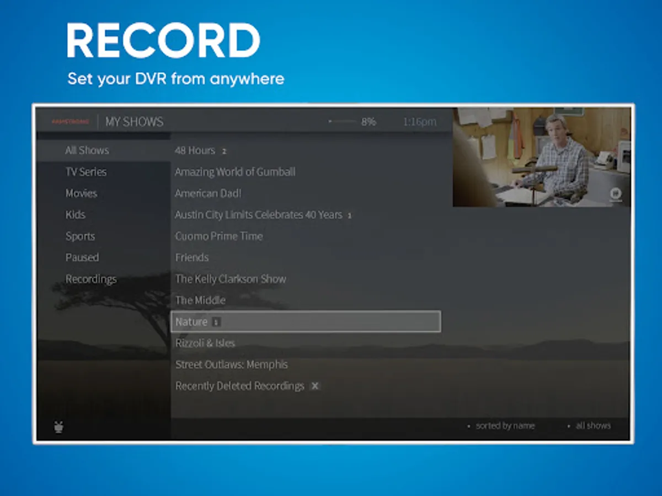Click the count badge beside 48 Hours
Image resolution: width=662 pixels, height=496 pixels.
224,151
